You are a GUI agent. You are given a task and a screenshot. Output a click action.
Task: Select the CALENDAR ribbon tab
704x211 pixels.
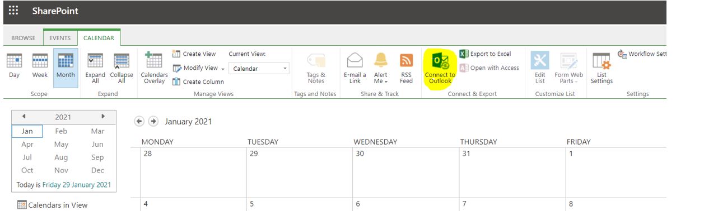(99, 38)
